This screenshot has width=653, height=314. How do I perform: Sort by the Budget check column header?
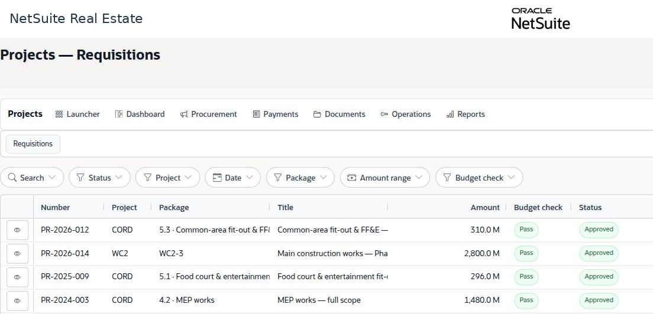point(538,207)
